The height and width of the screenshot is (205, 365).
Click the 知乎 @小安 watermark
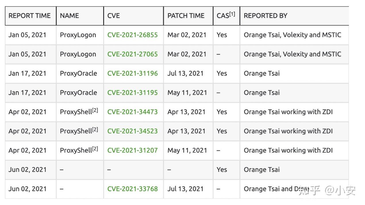tap(327, 190)
